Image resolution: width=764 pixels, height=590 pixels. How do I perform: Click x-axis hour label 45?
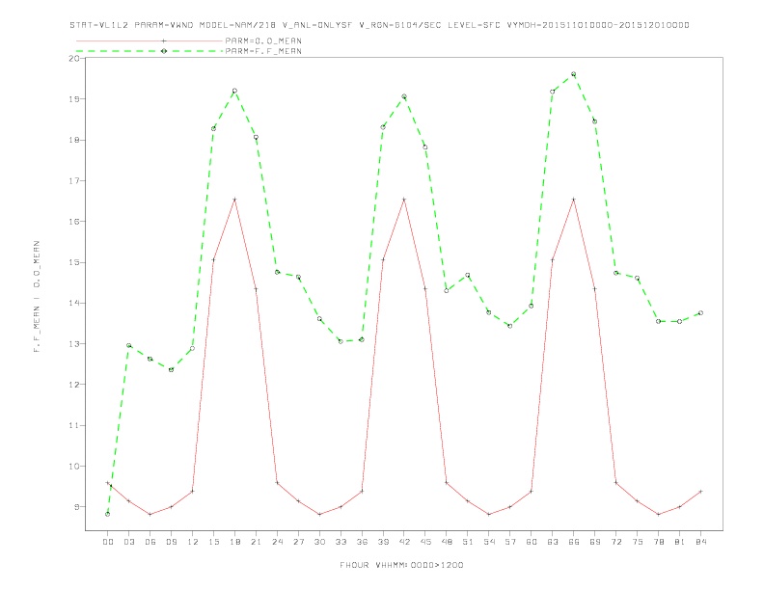[425, 542]
